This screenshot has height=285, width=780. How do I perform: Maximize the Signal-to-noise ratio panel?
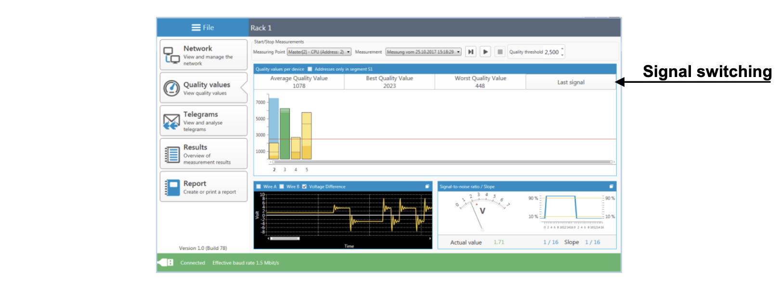click(611, 186)
